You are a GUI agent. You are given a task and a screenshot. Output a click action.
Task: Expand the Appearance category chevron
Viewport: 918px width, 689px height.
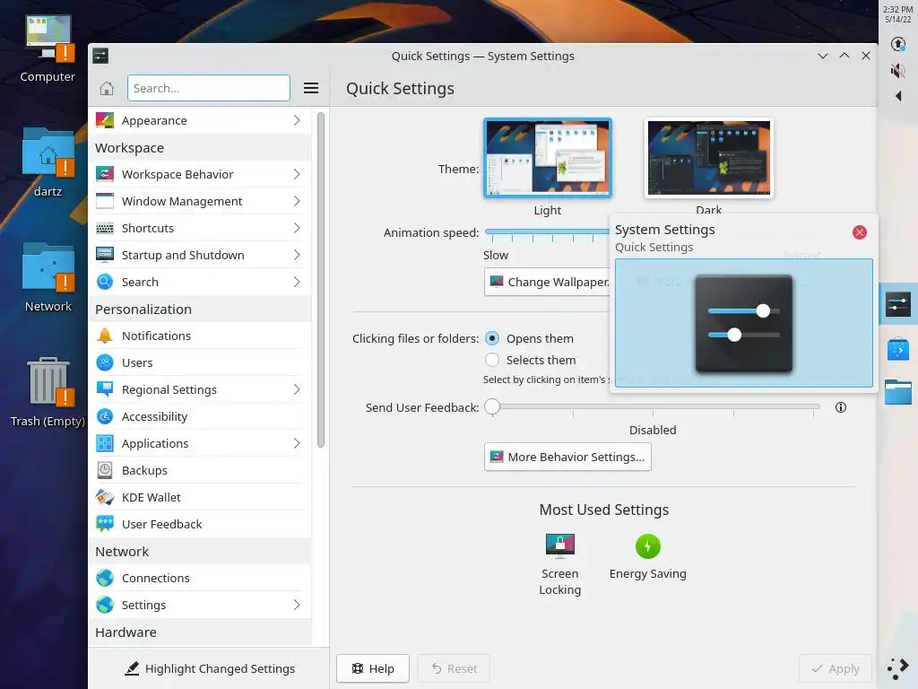pyautogui.click(x=297, y=120)
